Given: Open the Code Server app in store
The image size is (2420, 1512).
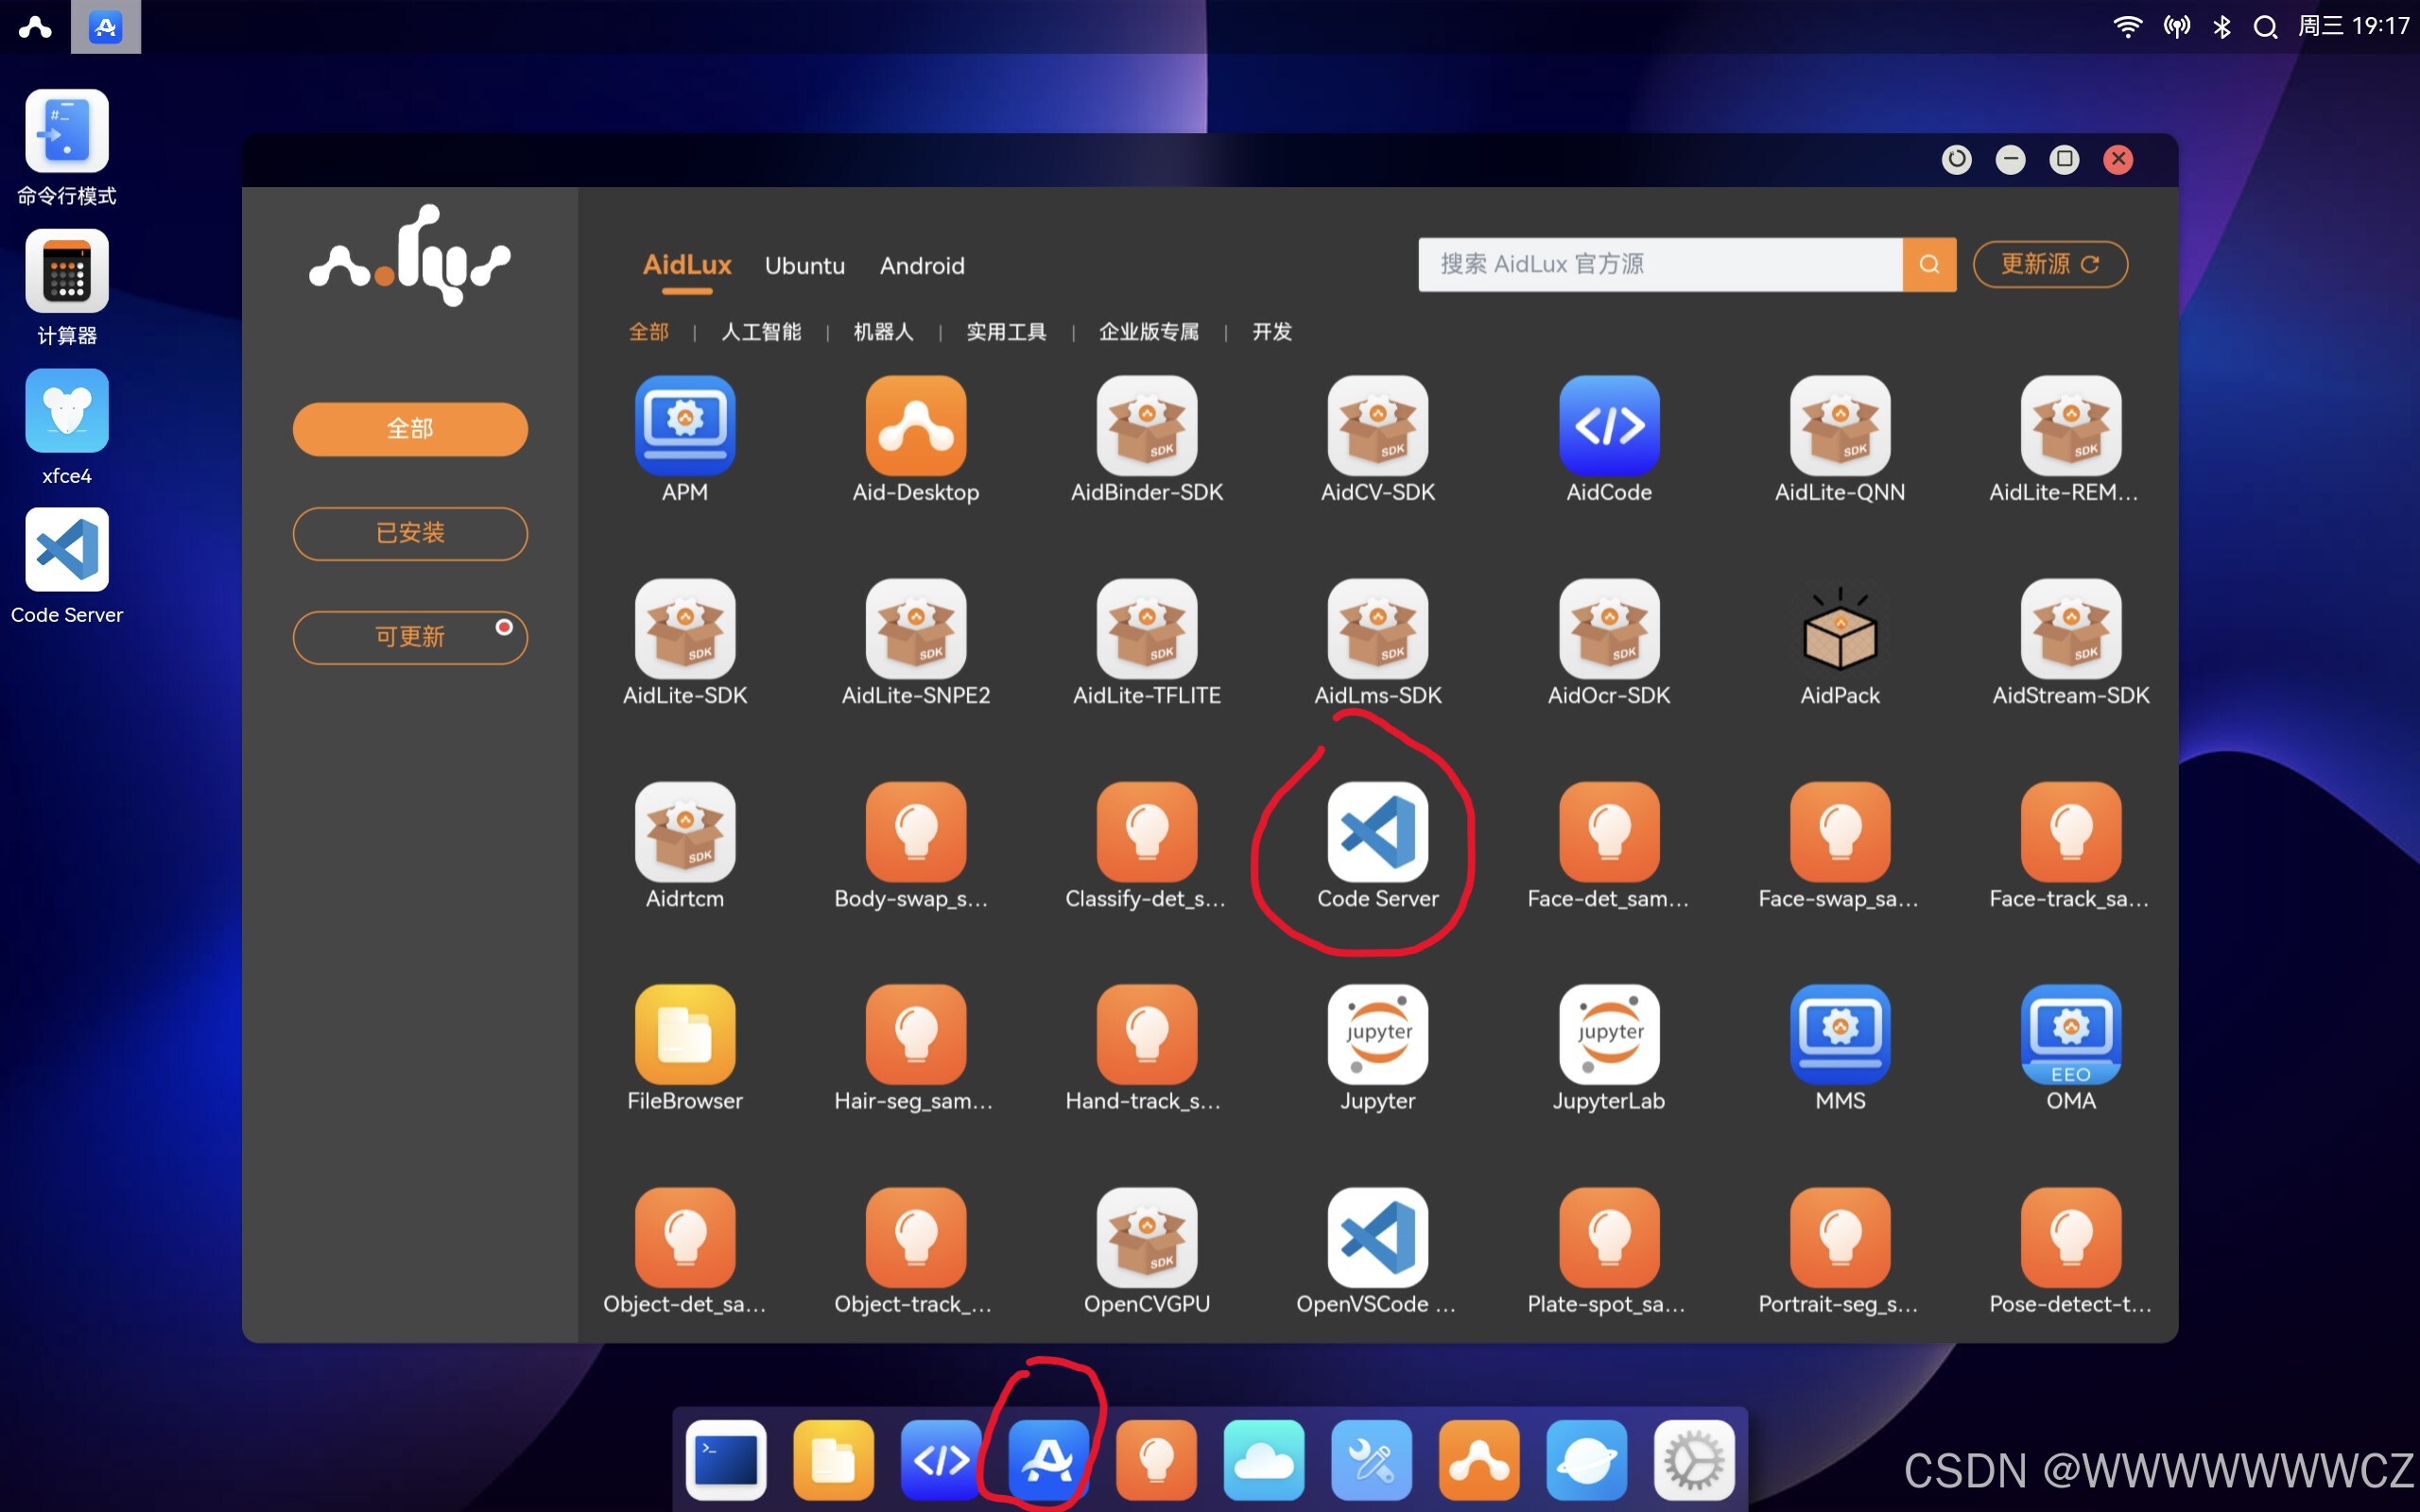Looking at the screenshot, I should pyautogui.click(x=1377, y=832).
